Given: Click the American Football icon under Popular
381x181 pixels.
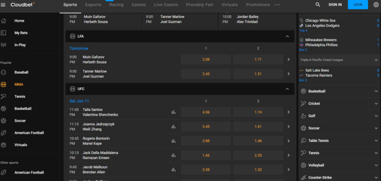Looking at the screenshot, I should pos(3,133).
